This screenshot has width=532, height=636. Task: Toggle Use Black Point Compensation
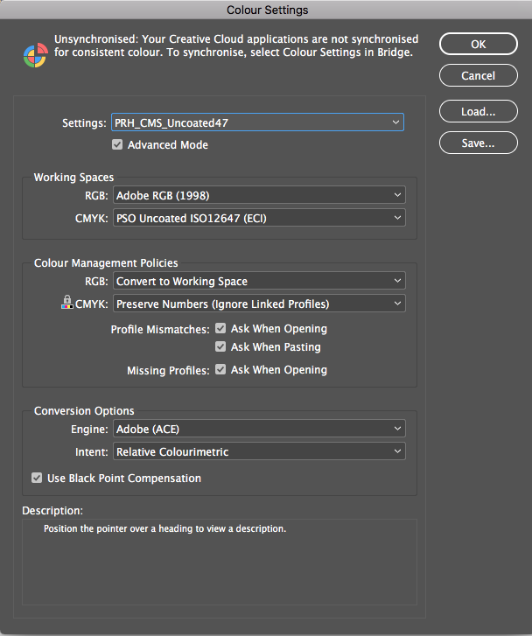(37, 478)
